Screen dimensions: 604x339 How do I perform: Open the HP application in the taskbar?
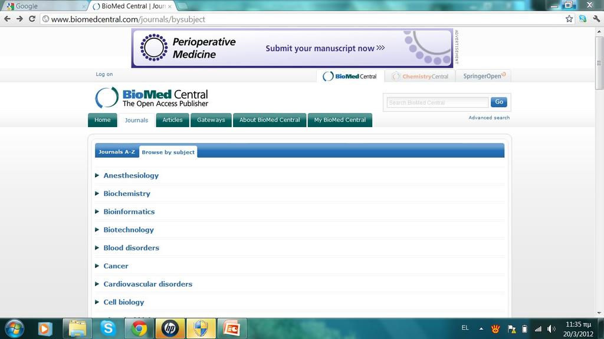click(170, 328)
